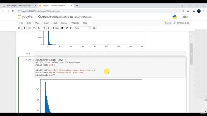The width and height of the screenshot is (207, 116).
Task: Reload the current page
Action: coord(13,11)
